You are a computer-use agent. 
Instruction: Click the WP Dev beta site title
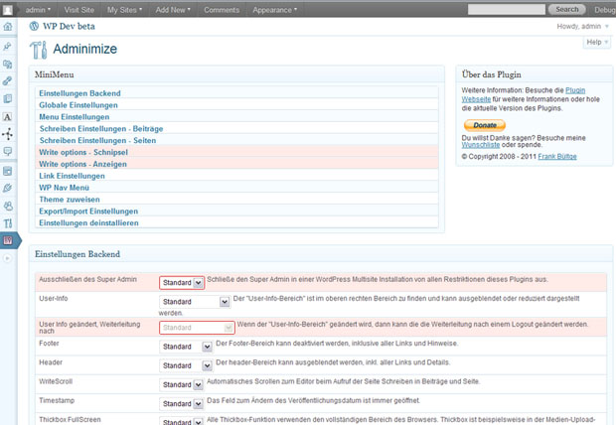69,27
